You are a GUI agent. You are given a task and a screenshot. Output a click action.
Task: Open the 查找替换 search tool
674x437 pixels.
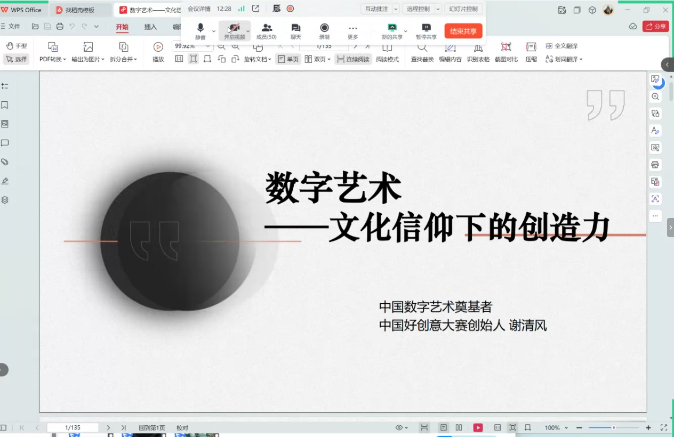click(422, 52)
